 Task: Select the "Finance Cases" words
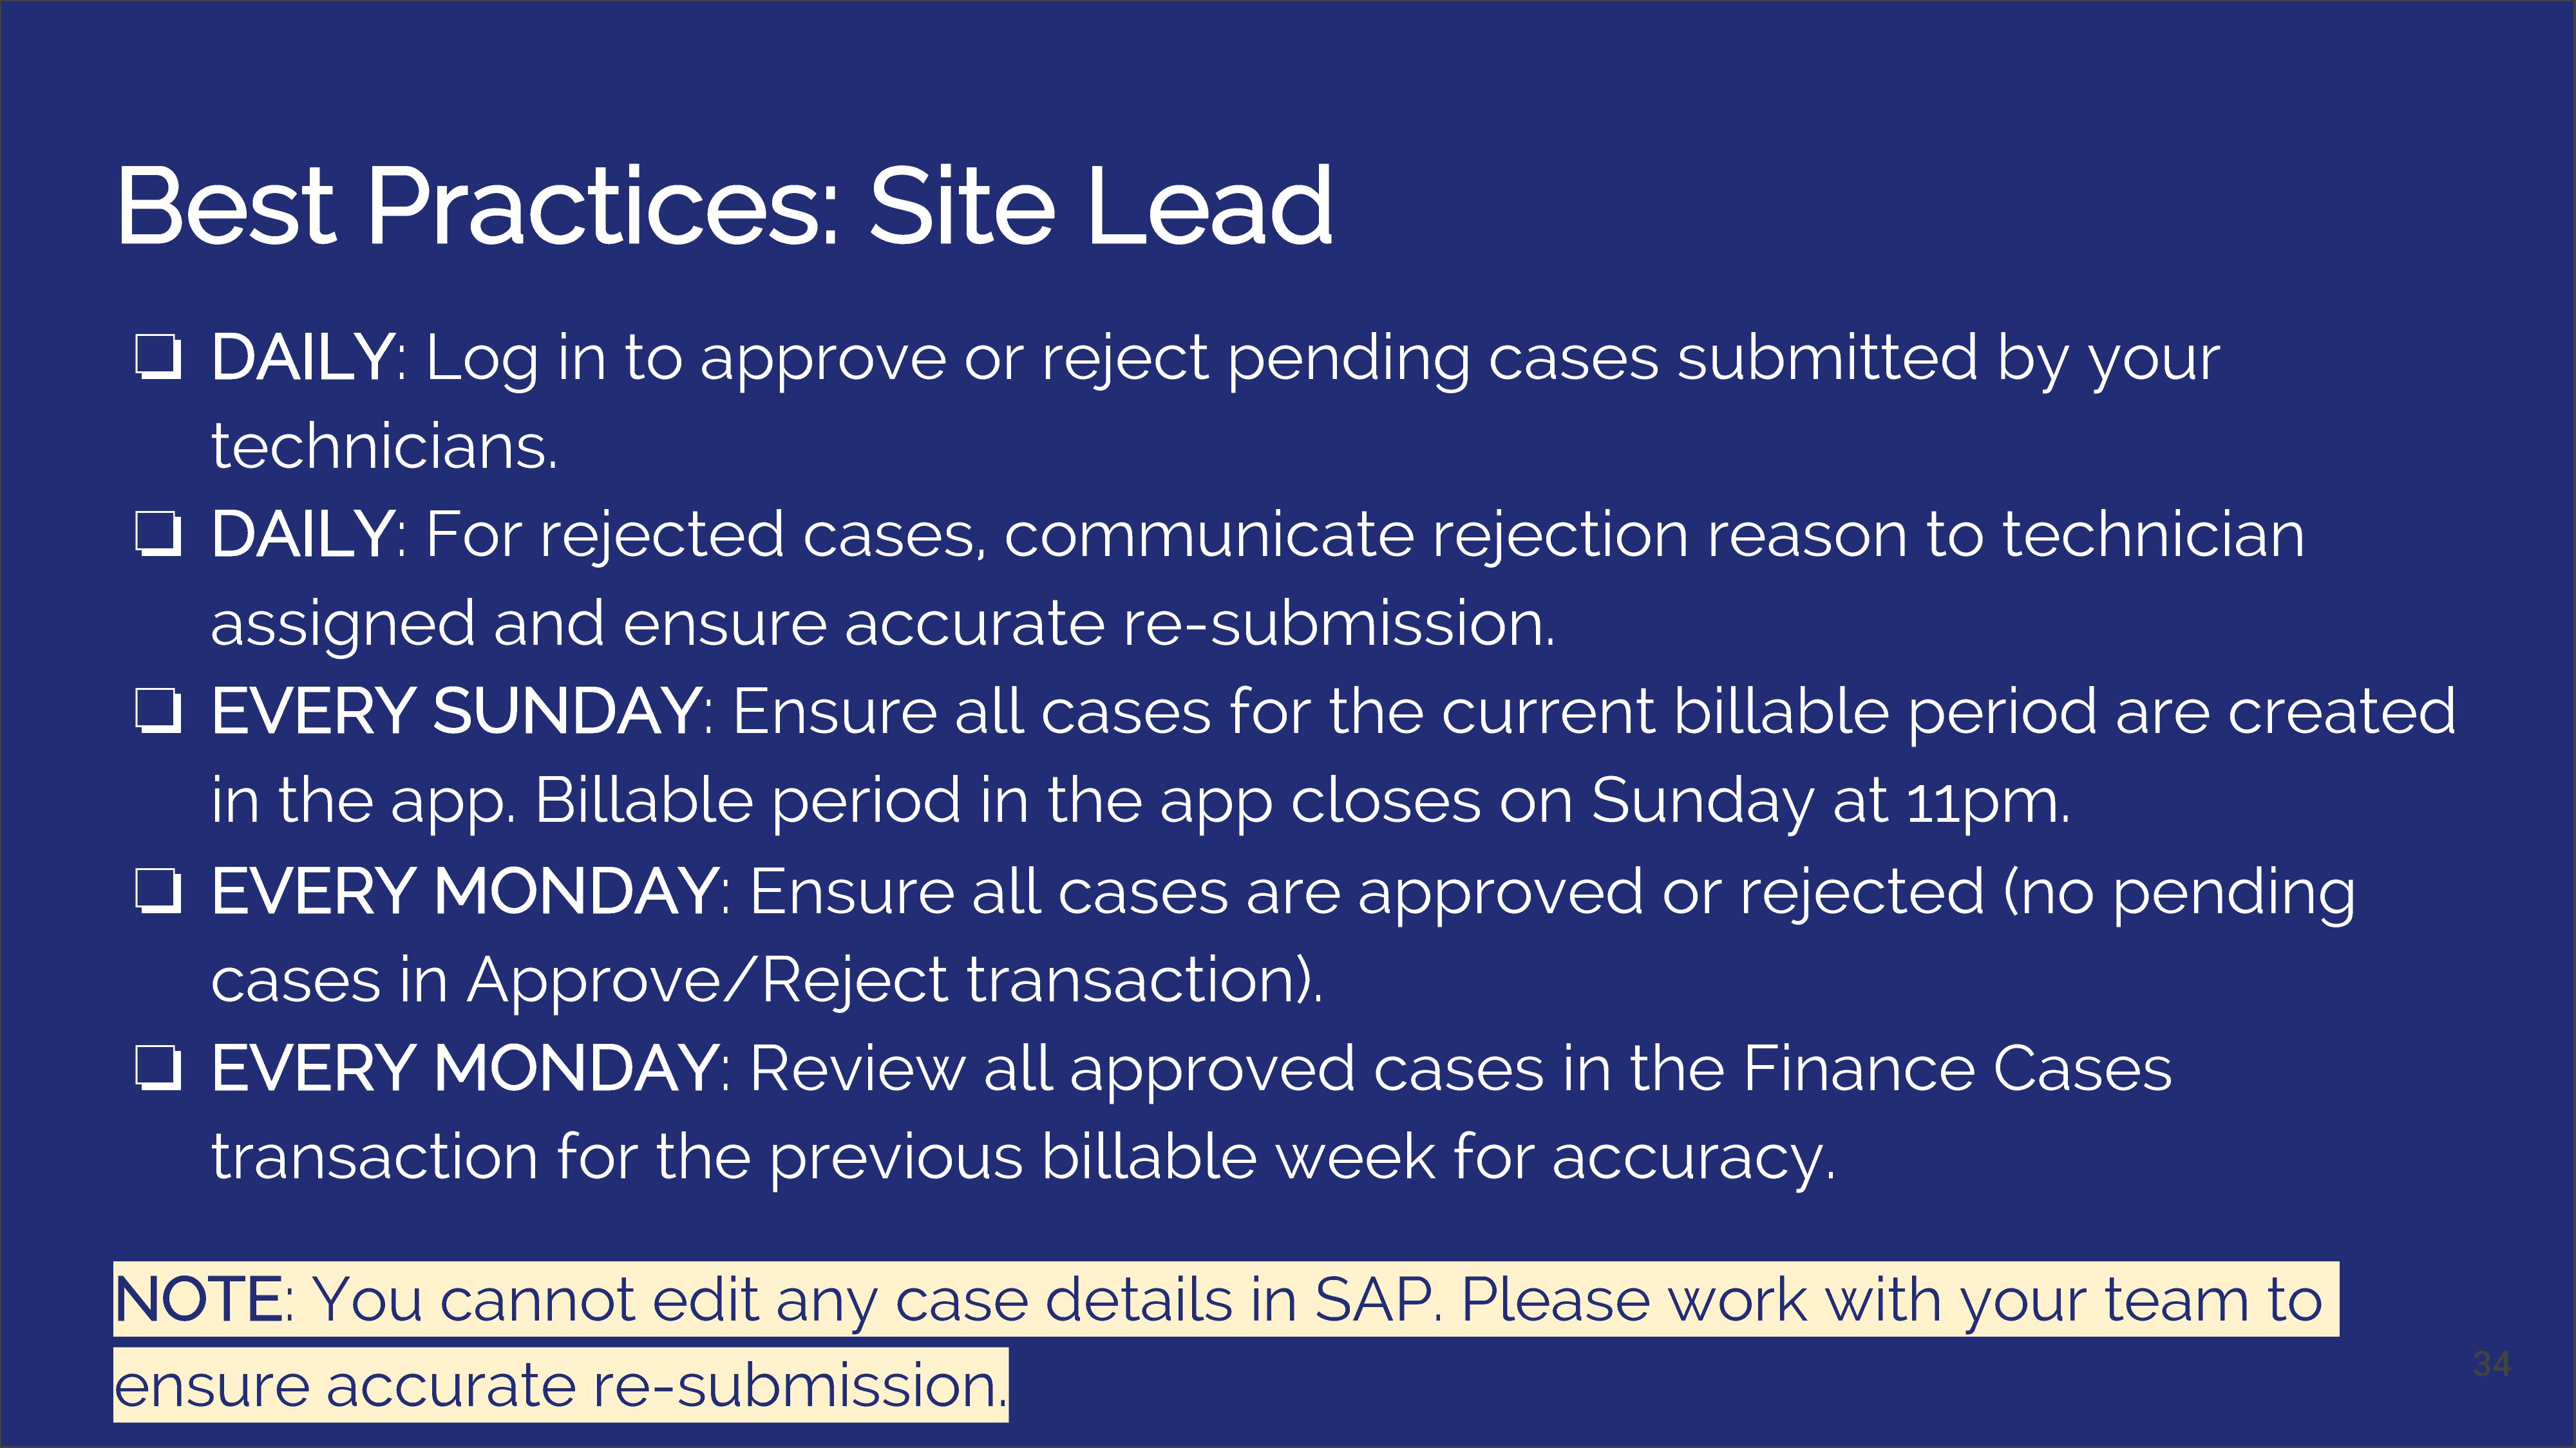[x=1957, y=1068]
